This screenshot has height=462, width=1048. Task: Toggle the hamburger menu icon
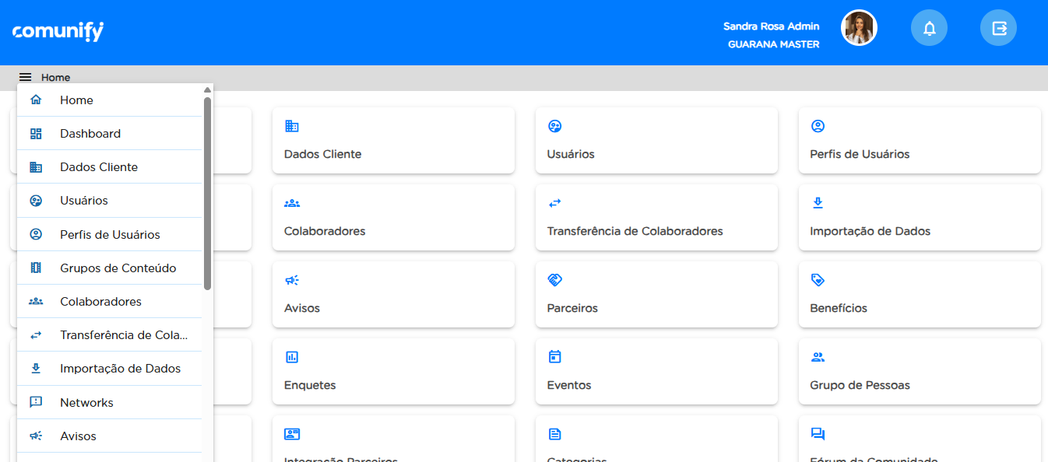26,77
